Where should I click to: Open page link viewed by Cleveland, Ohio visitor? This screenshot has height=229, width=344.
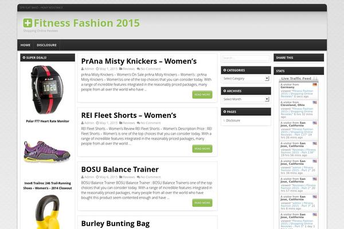(297, 111)
